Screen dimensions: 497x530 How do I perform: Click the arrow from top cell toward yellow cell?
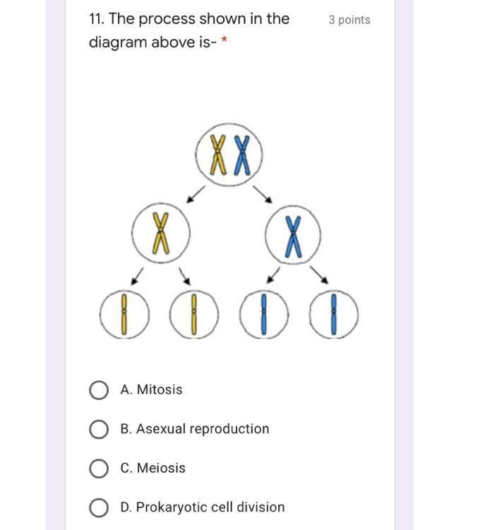pyautogui.click(x=196, y=193)
